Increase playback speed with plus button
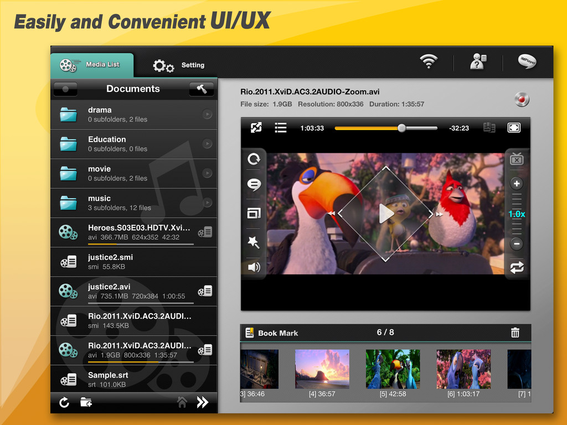Viewport: 567px width, 425px height. (x=517, y=184)
